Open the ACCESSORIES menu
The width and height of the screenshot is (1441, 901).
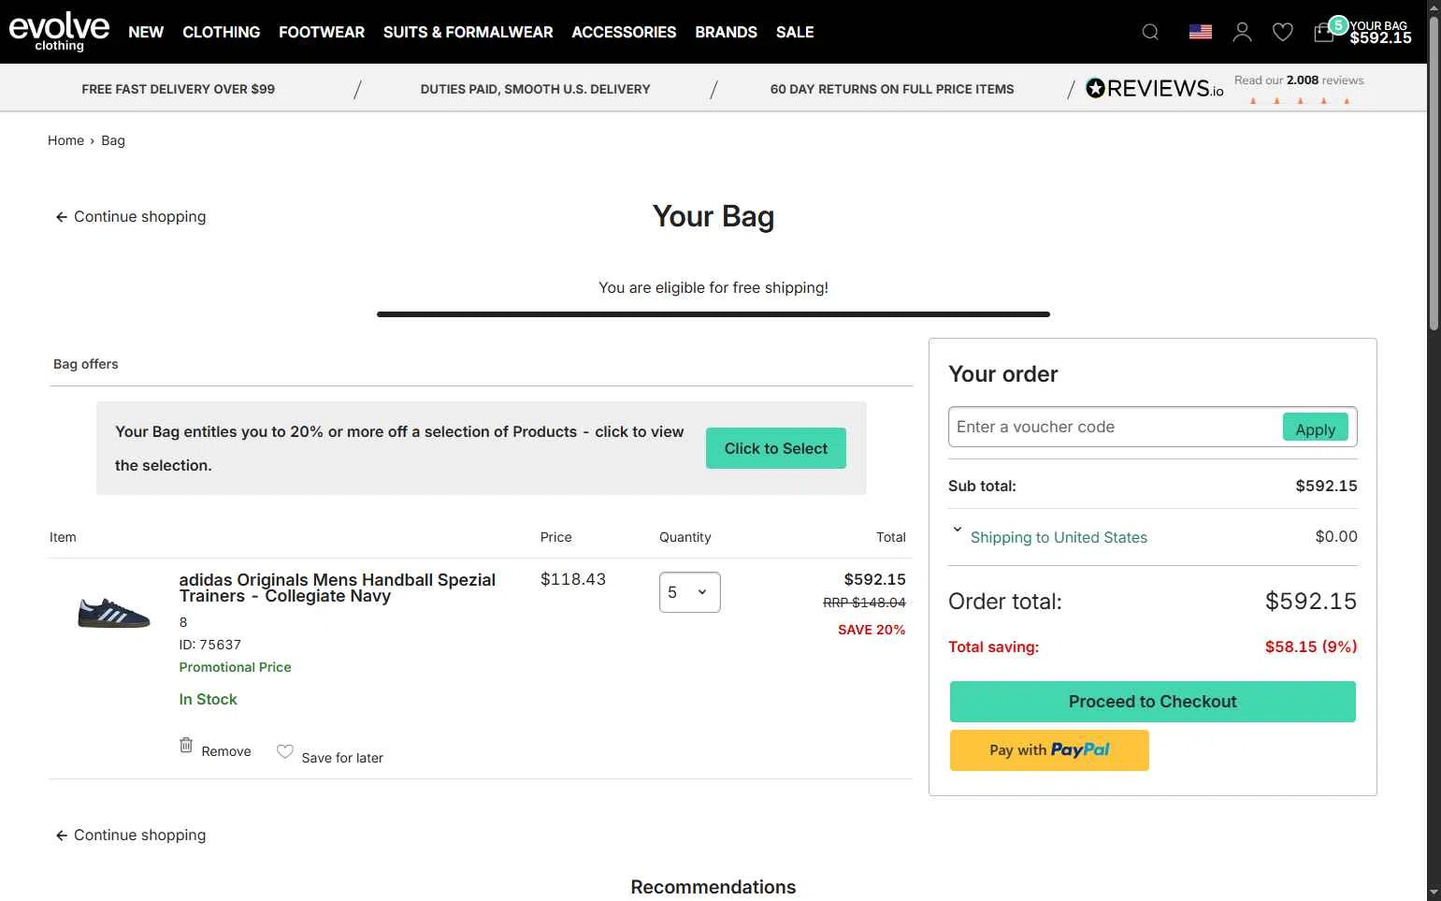coord(624,32)
